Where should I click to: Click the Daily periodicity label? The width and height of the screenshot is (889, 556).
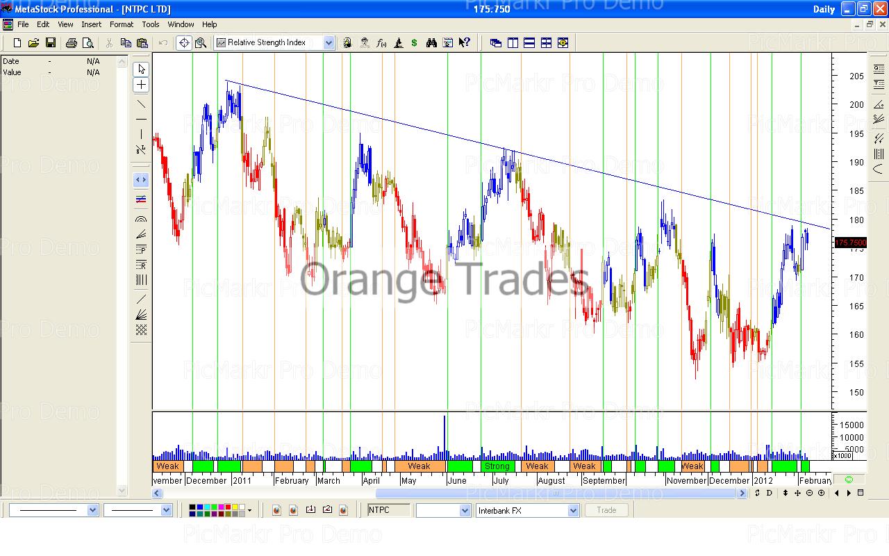click(x=824, y=9)
